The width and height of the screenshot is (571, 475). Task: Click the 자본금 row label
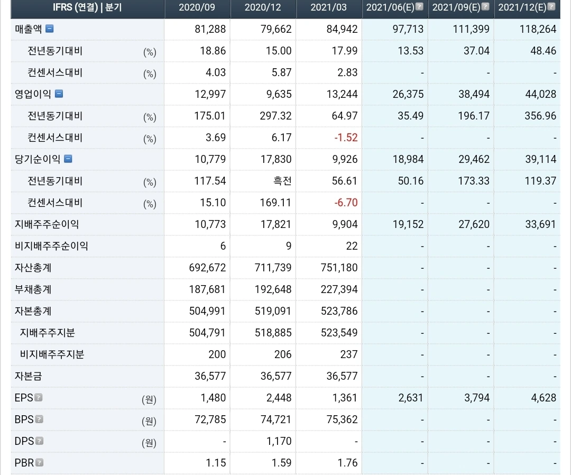(x=29, y=376)
